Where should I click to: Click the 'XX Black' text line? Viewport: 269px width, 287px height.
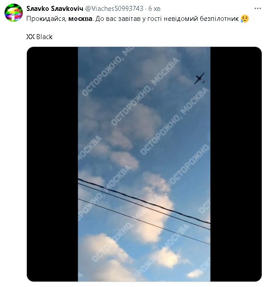(39, 37)
